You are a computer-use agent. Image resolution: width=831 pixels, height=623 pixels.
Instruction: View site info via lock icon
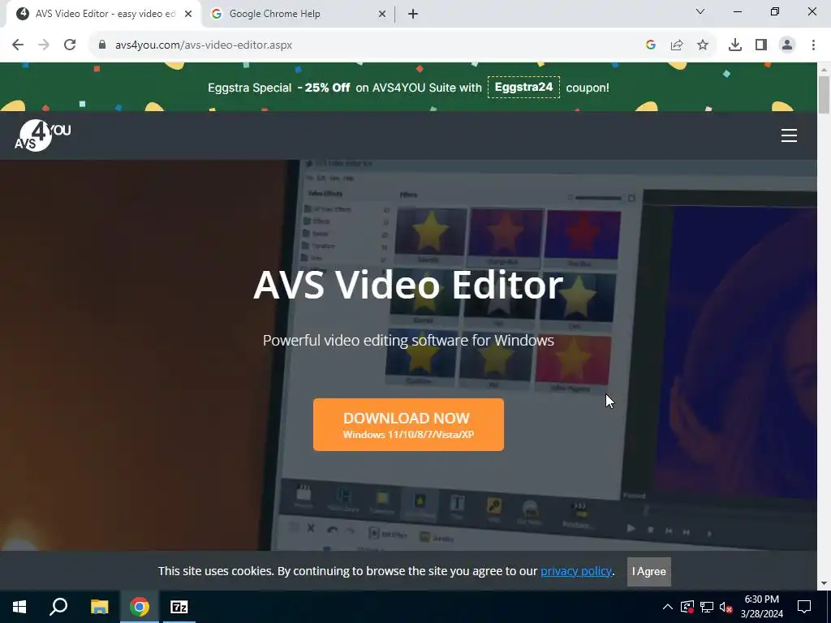click(102, 45)
